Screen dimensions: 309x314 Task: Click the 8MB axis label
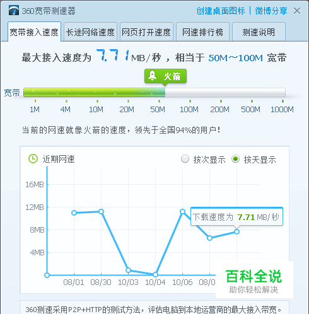[37, 230]
